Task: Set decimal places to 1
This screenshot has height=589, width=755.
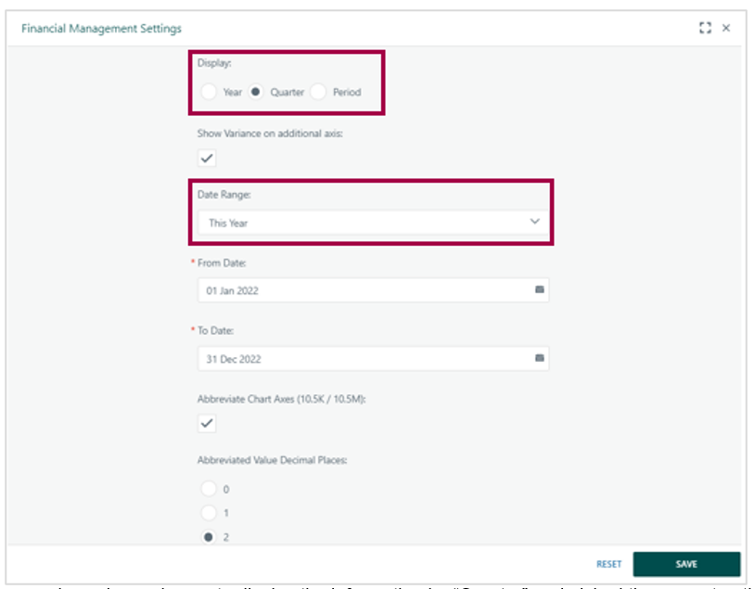Action: 209,512
